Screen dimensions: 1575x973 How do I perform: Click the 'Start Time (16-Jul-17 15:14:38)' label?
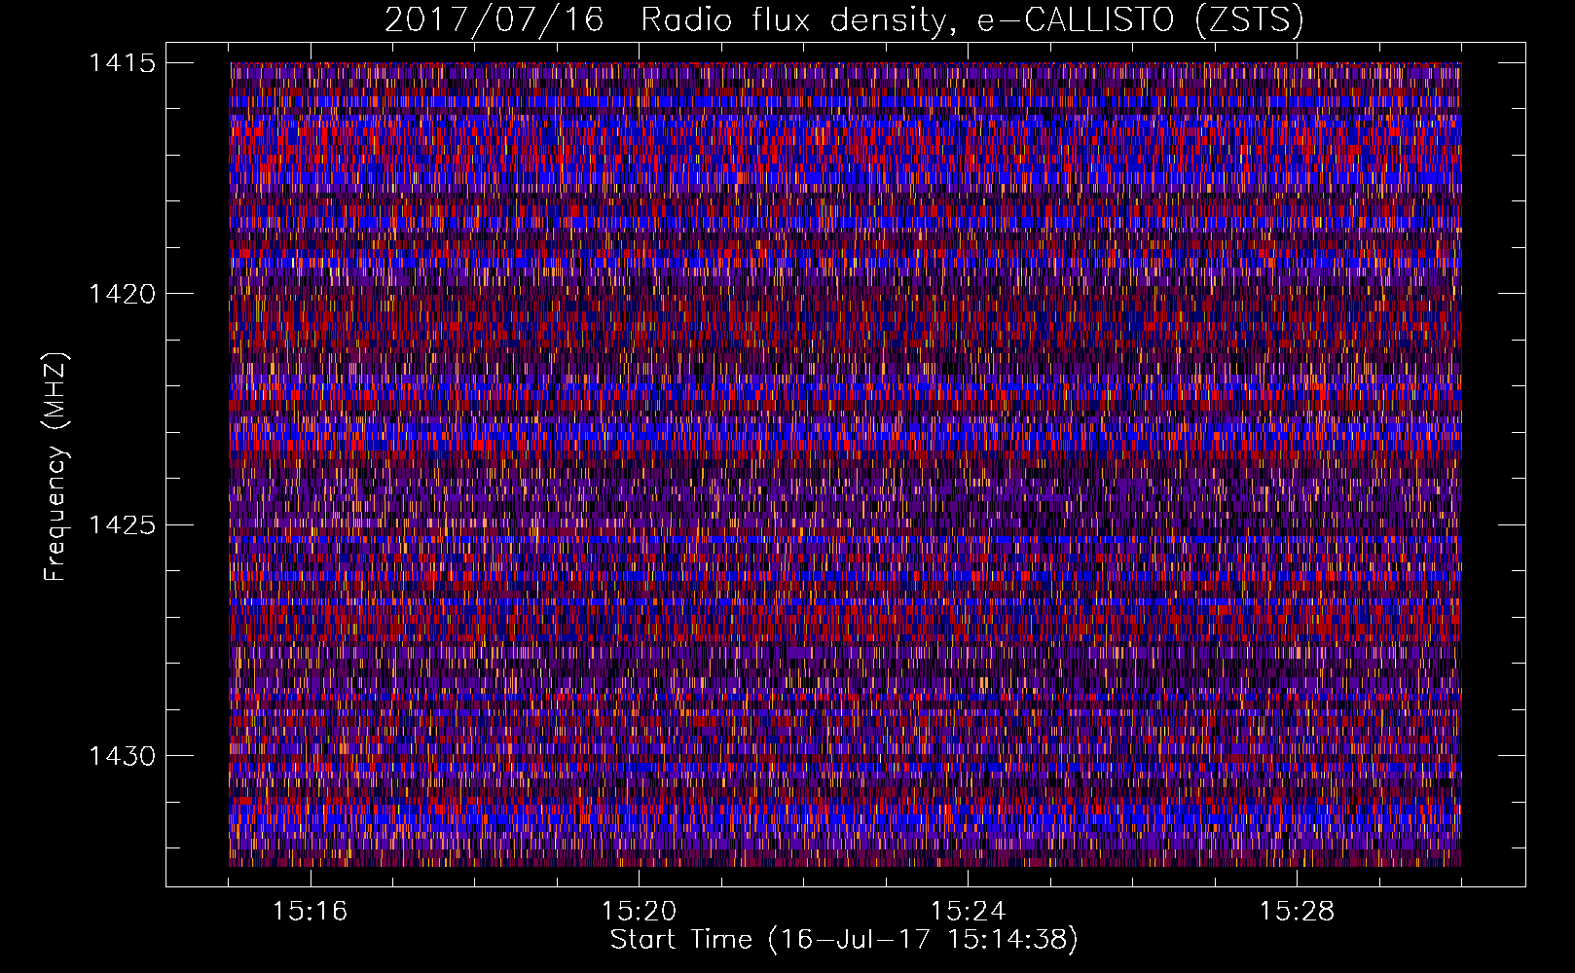(x=844, y=940)
